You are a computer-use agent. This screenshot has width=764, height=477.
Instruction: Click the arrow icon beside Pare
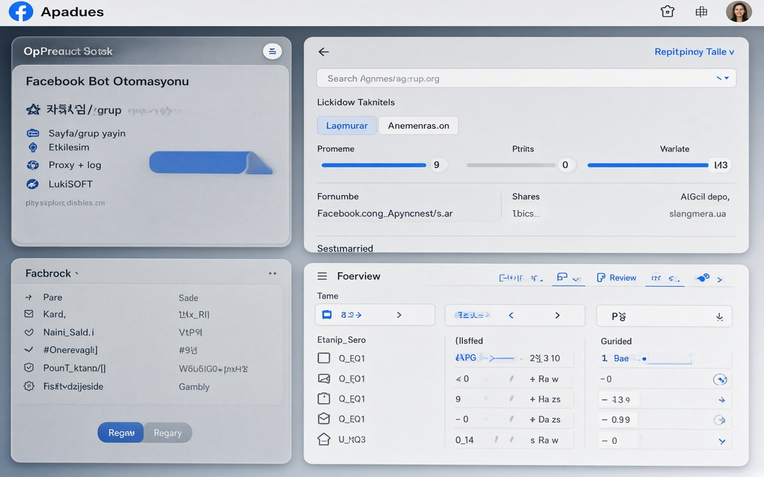[x=28, y=297]
